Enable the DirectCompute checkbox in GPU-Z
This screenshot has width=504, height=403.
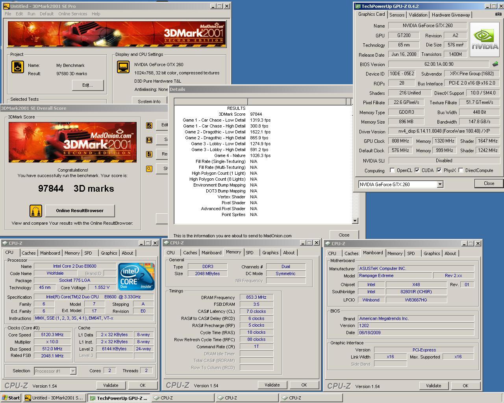click(461, 170)
